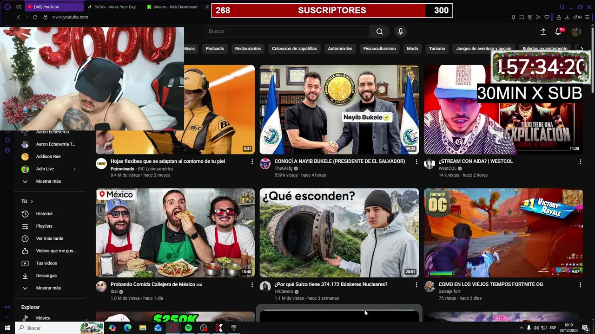Screen dimensions: 595x334
Task: Expand the Tú section chevron
Action: 32,202
